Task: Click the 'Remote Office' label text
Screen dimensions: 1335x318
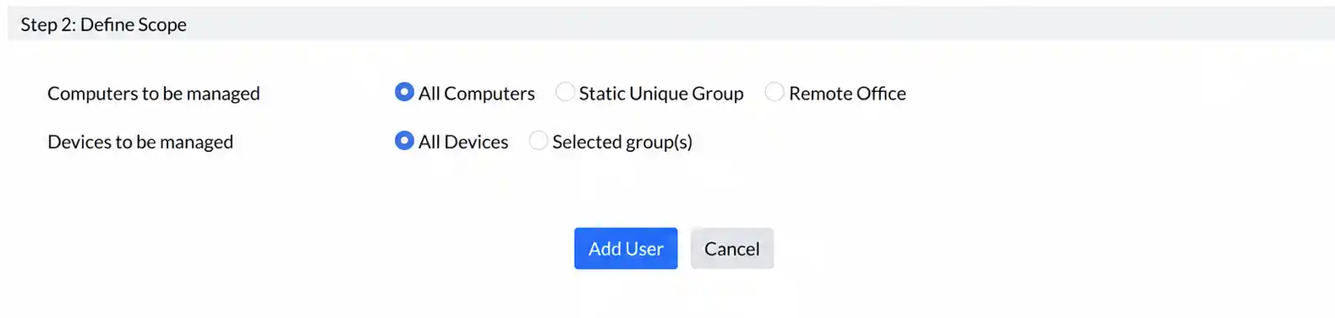Action: coord(847,94)
